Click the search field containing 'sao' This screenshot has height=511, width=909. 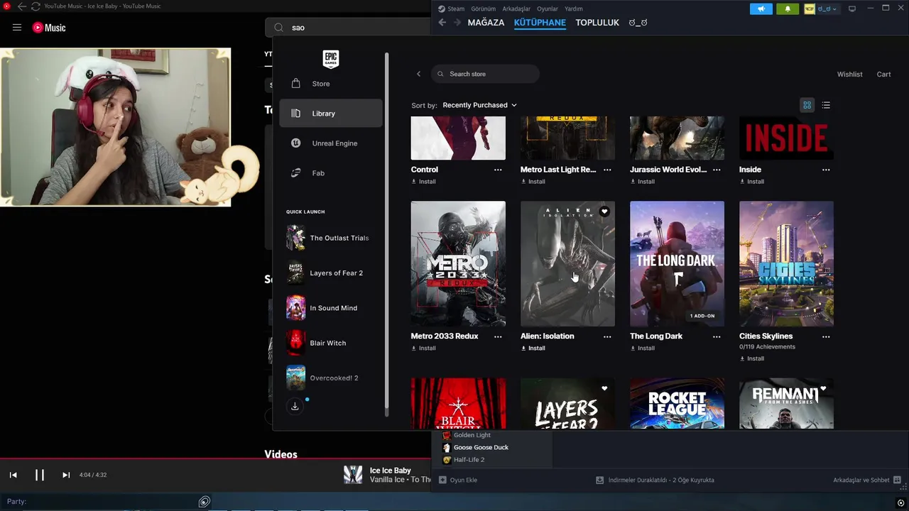tap(348, 28)
